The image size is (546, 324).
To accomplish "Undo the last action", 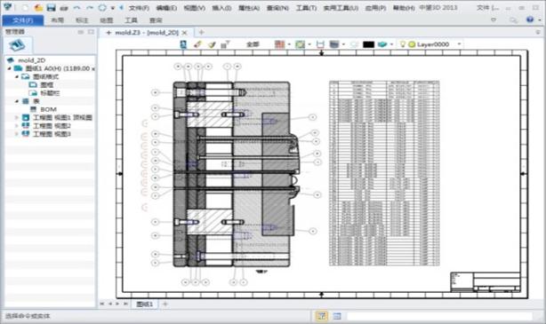I will point(76,7).
